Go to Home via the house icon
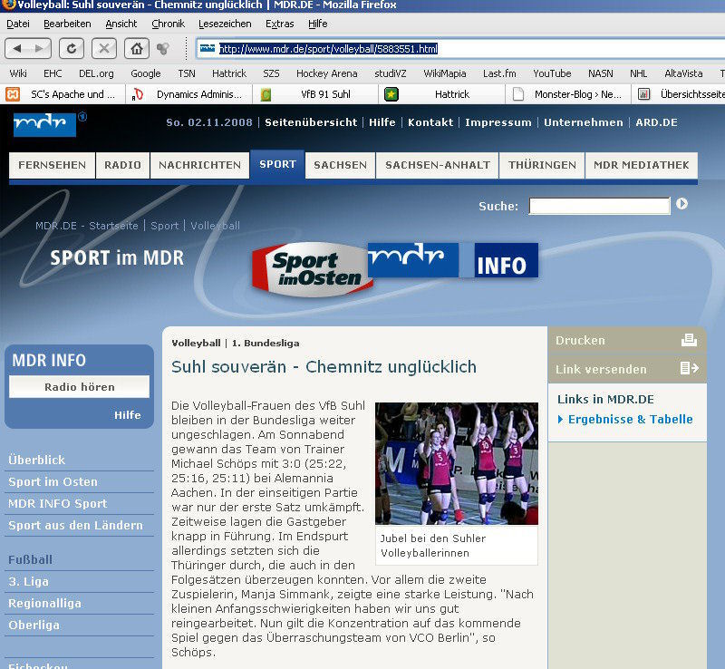The image size is (725, 669). (137, 49)
